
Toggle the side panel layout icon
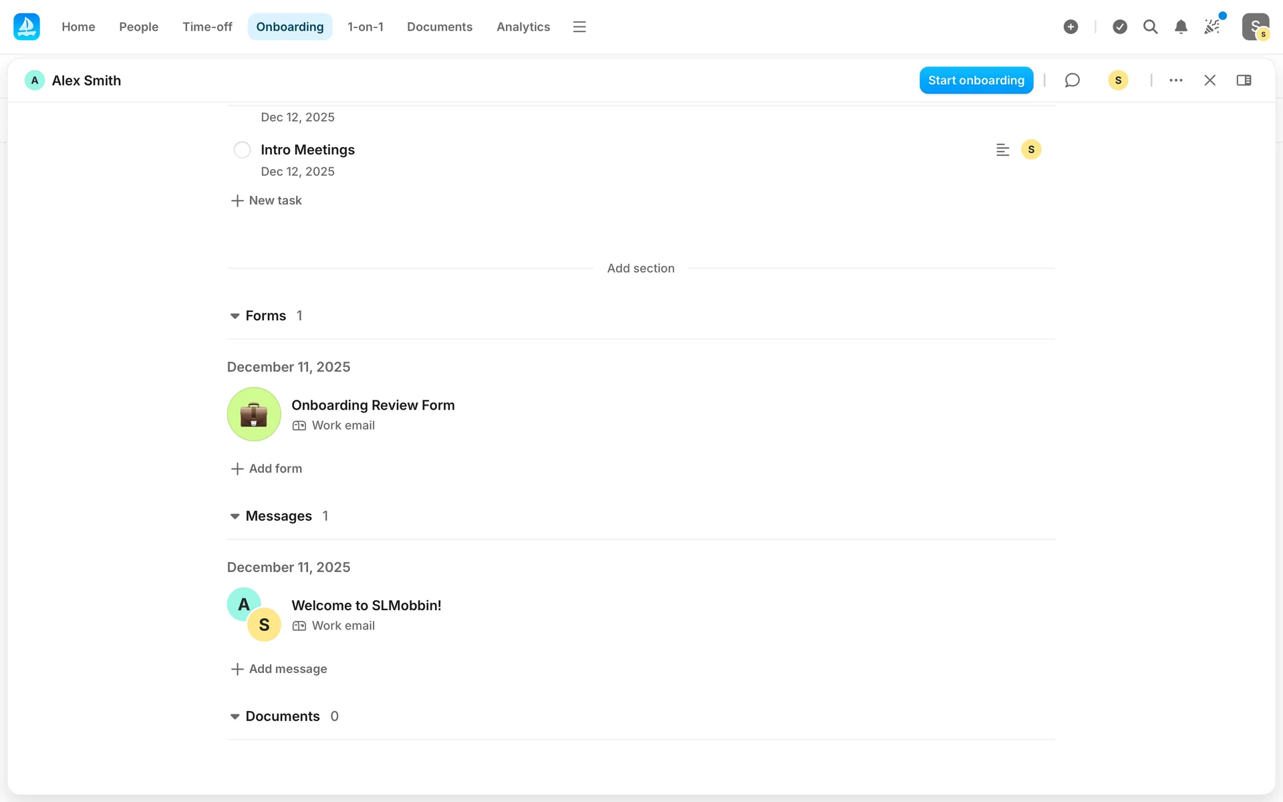(x=1244, y=80)
